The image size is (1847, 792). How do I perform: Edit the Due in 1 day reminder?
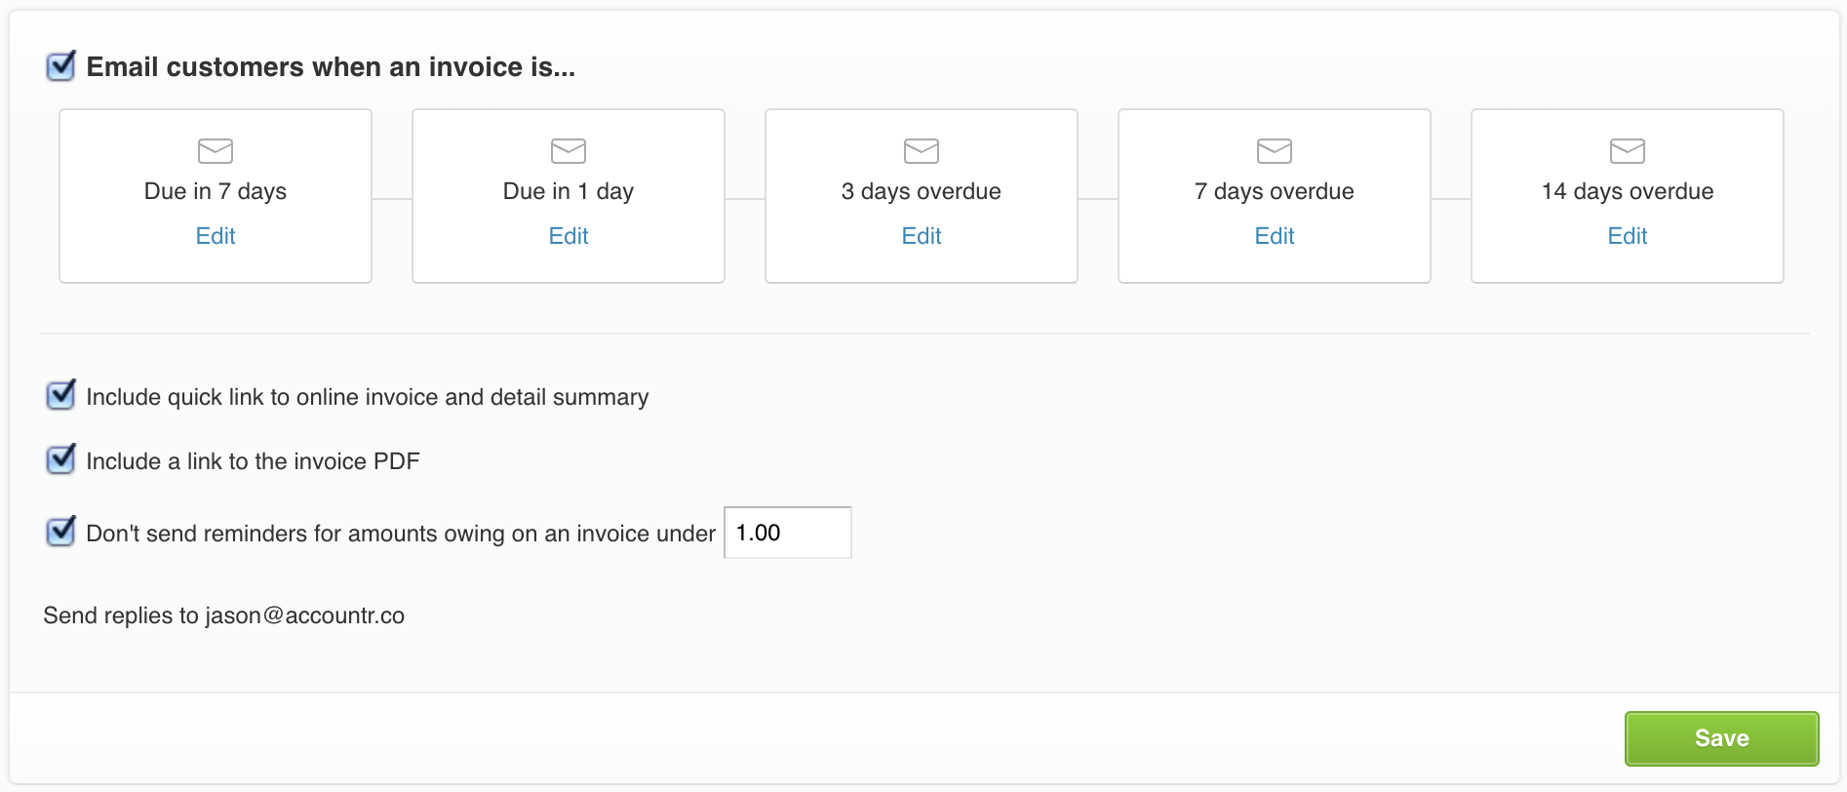click(x=569, y=236)
